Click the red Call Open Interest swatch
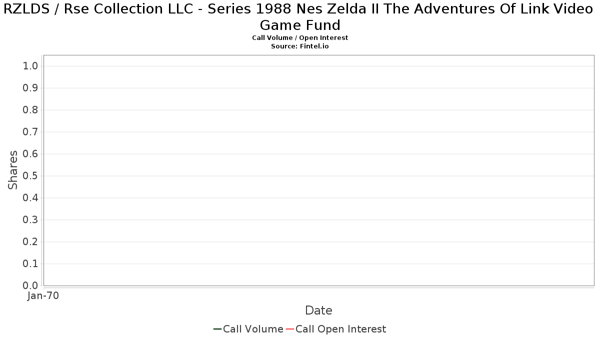600x337 pixels. click(289, 329)
